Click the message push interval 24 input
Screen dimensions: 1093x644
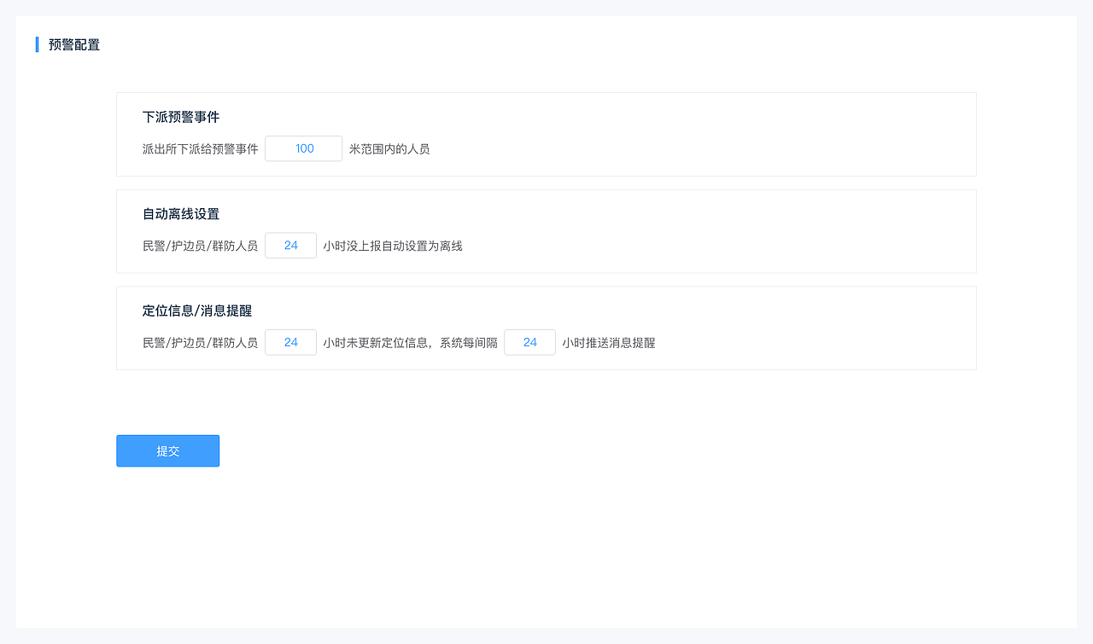[x=529, y=342]
